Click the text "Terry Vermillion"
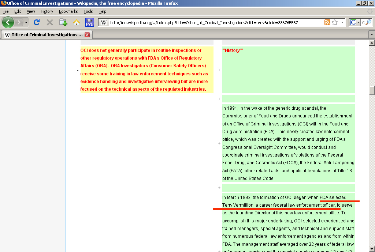This screenshot has height=252, width=375. (238, 205)
